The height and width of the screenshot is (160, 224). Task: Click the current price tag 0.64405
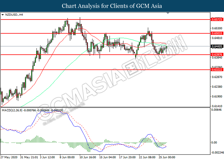pyautogui.click(x=217, y=46)
